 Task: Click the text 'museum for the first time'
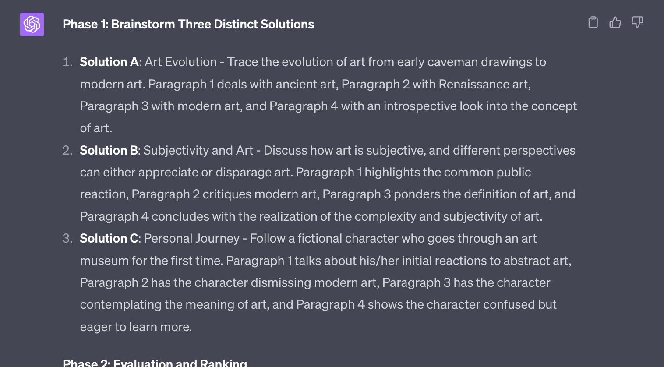click(x=151, y=261)
